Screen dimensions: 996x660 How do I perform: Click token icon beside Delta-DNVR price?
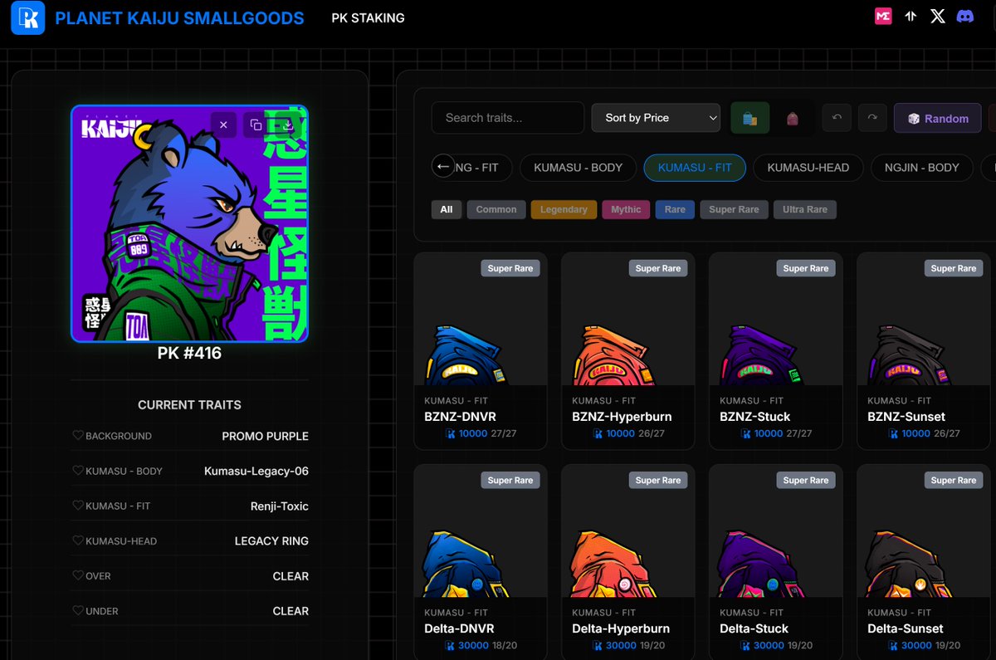point(451,645)
